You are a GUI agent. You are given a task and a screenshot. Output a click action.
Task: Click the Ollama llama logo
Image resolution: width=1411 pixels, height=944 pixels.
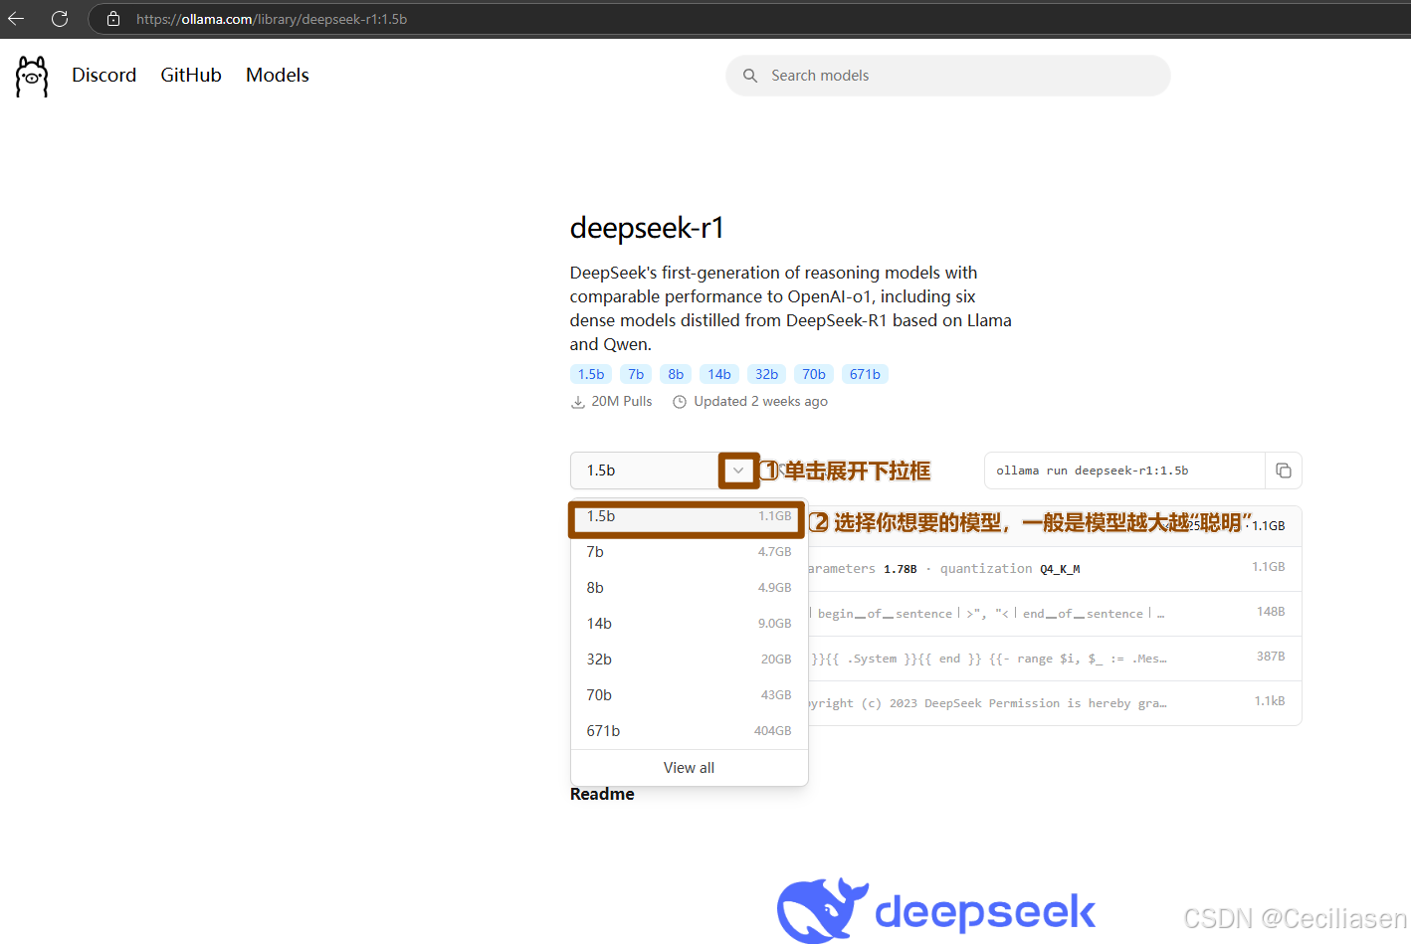pos(32,77)
